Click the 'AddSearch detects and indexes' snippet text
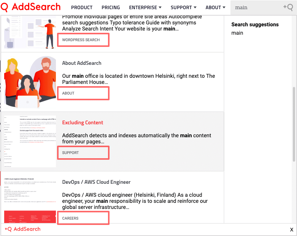 coord(137,138)
